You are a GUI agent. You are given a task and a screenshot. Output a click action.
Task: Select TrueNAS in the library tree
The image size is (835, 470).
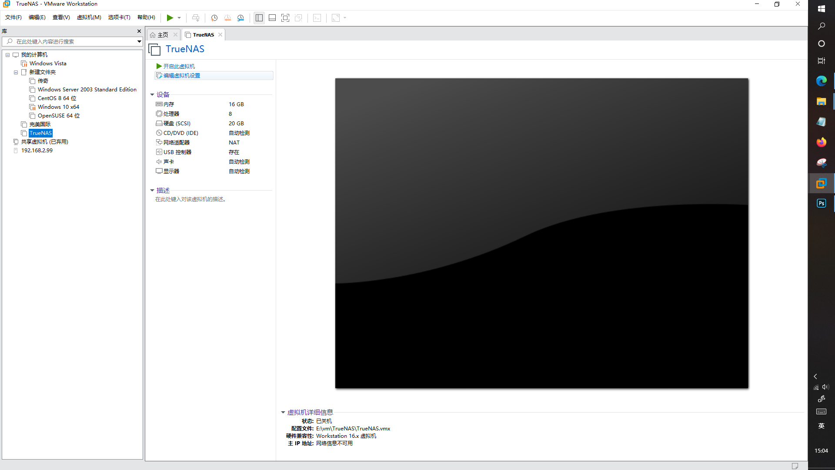point(40,133)
